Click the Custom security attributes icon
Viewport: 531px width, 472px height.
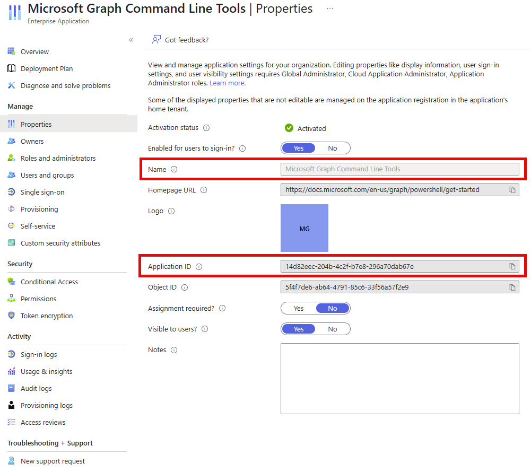click(x=11, y=243)
